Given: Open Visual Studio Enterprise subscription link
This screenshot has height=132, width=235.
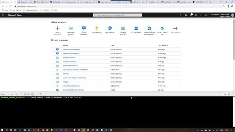Looking at the screenshot, I should 72,86.
